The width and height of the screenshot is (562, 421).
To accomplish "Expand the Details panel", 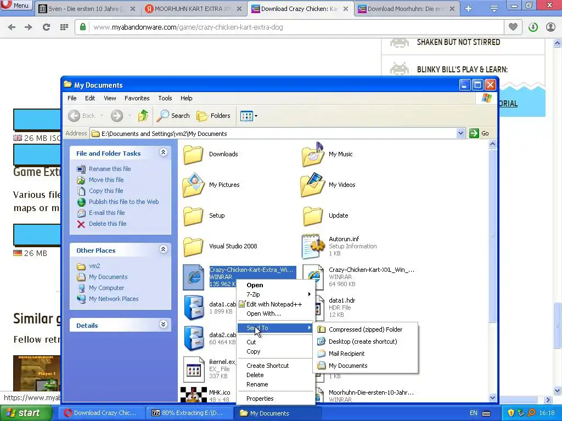I will tap(163, 325).
